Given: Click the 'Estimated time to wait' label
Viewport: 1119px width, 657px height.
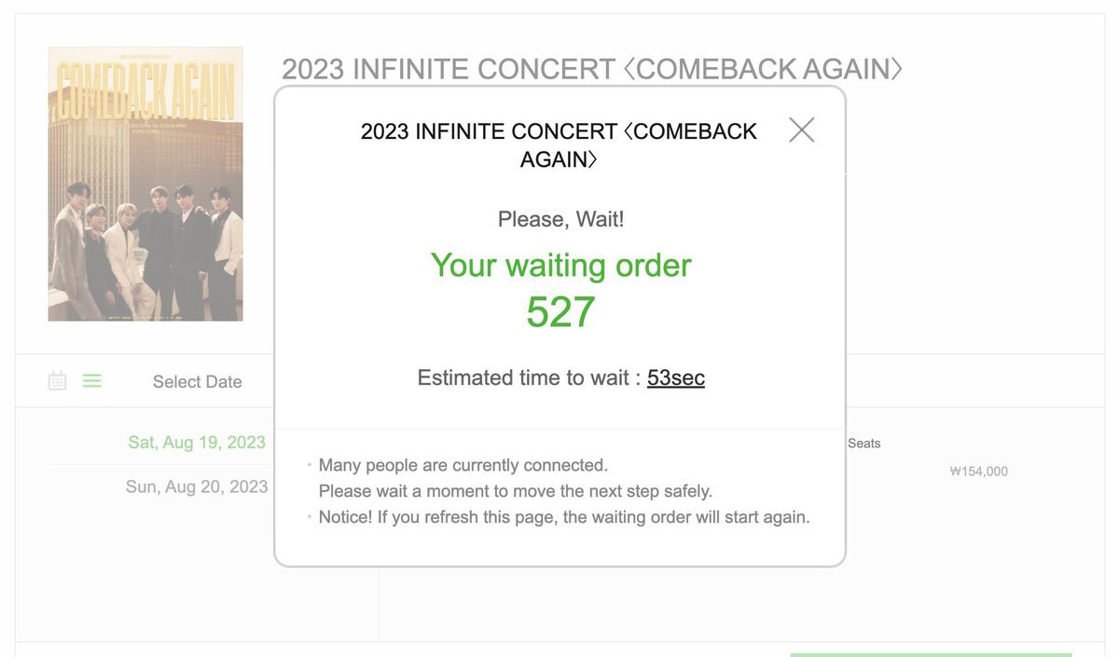Looking at the screenshot, I should (529, 377).
